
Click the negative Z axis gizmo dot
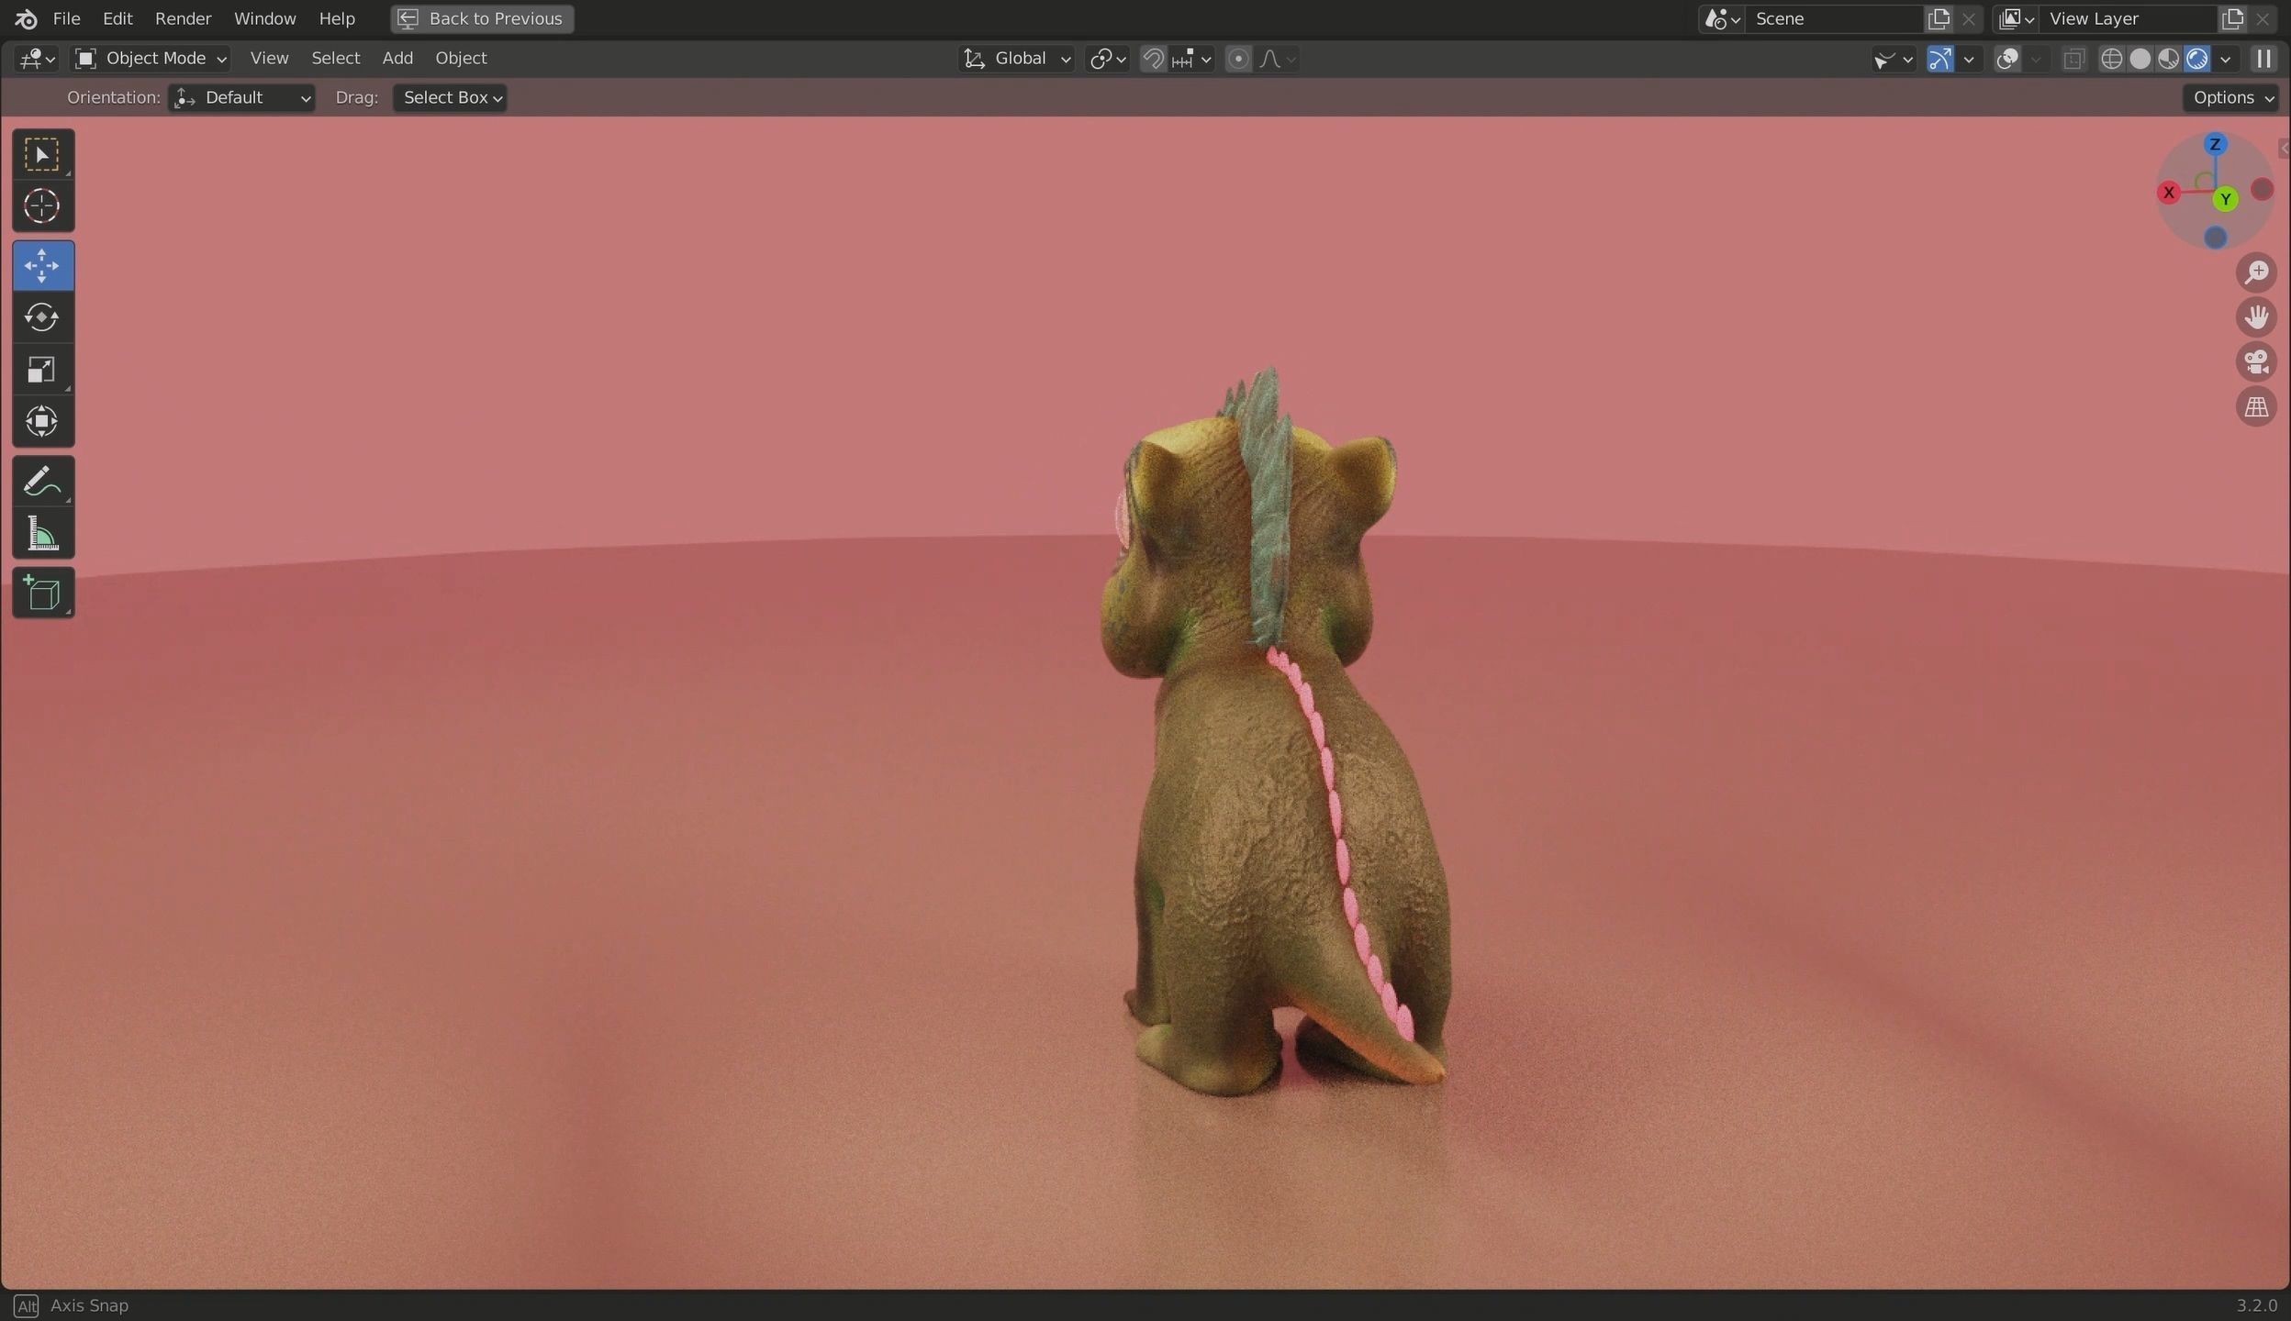tap(2215, 238)
